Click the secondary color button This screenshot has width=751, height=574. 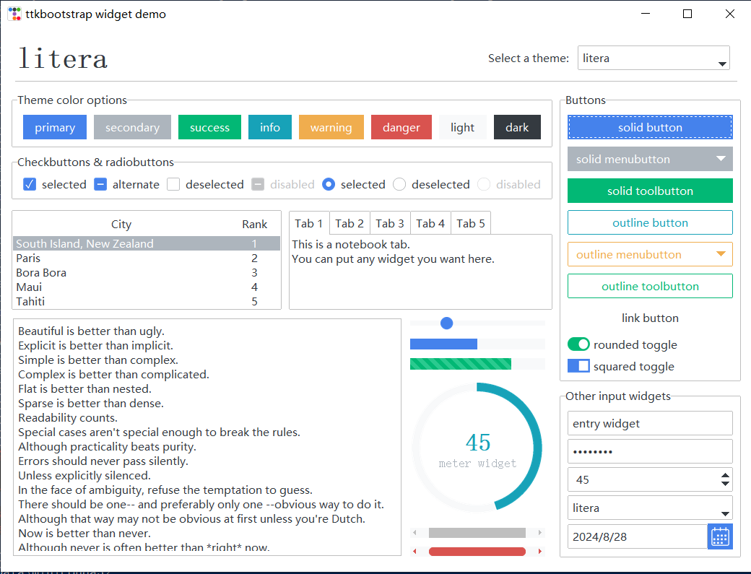(x=132, y=127)
